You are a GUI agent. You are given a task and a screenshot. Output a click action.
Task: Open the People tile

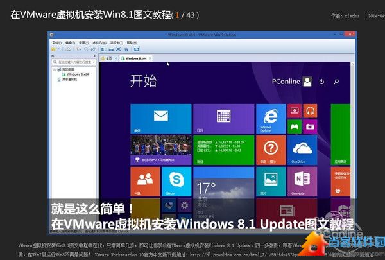tap(145, 182)
